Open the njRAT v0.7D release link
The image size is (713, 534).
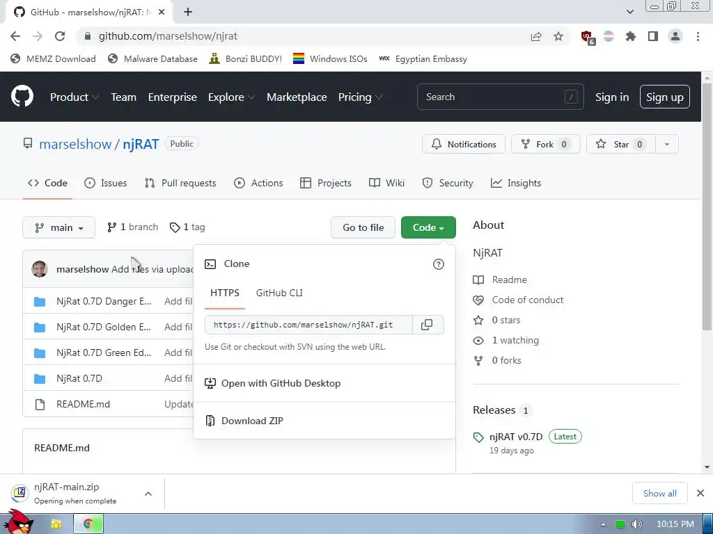pyautogui.click(x=516, y=437)
